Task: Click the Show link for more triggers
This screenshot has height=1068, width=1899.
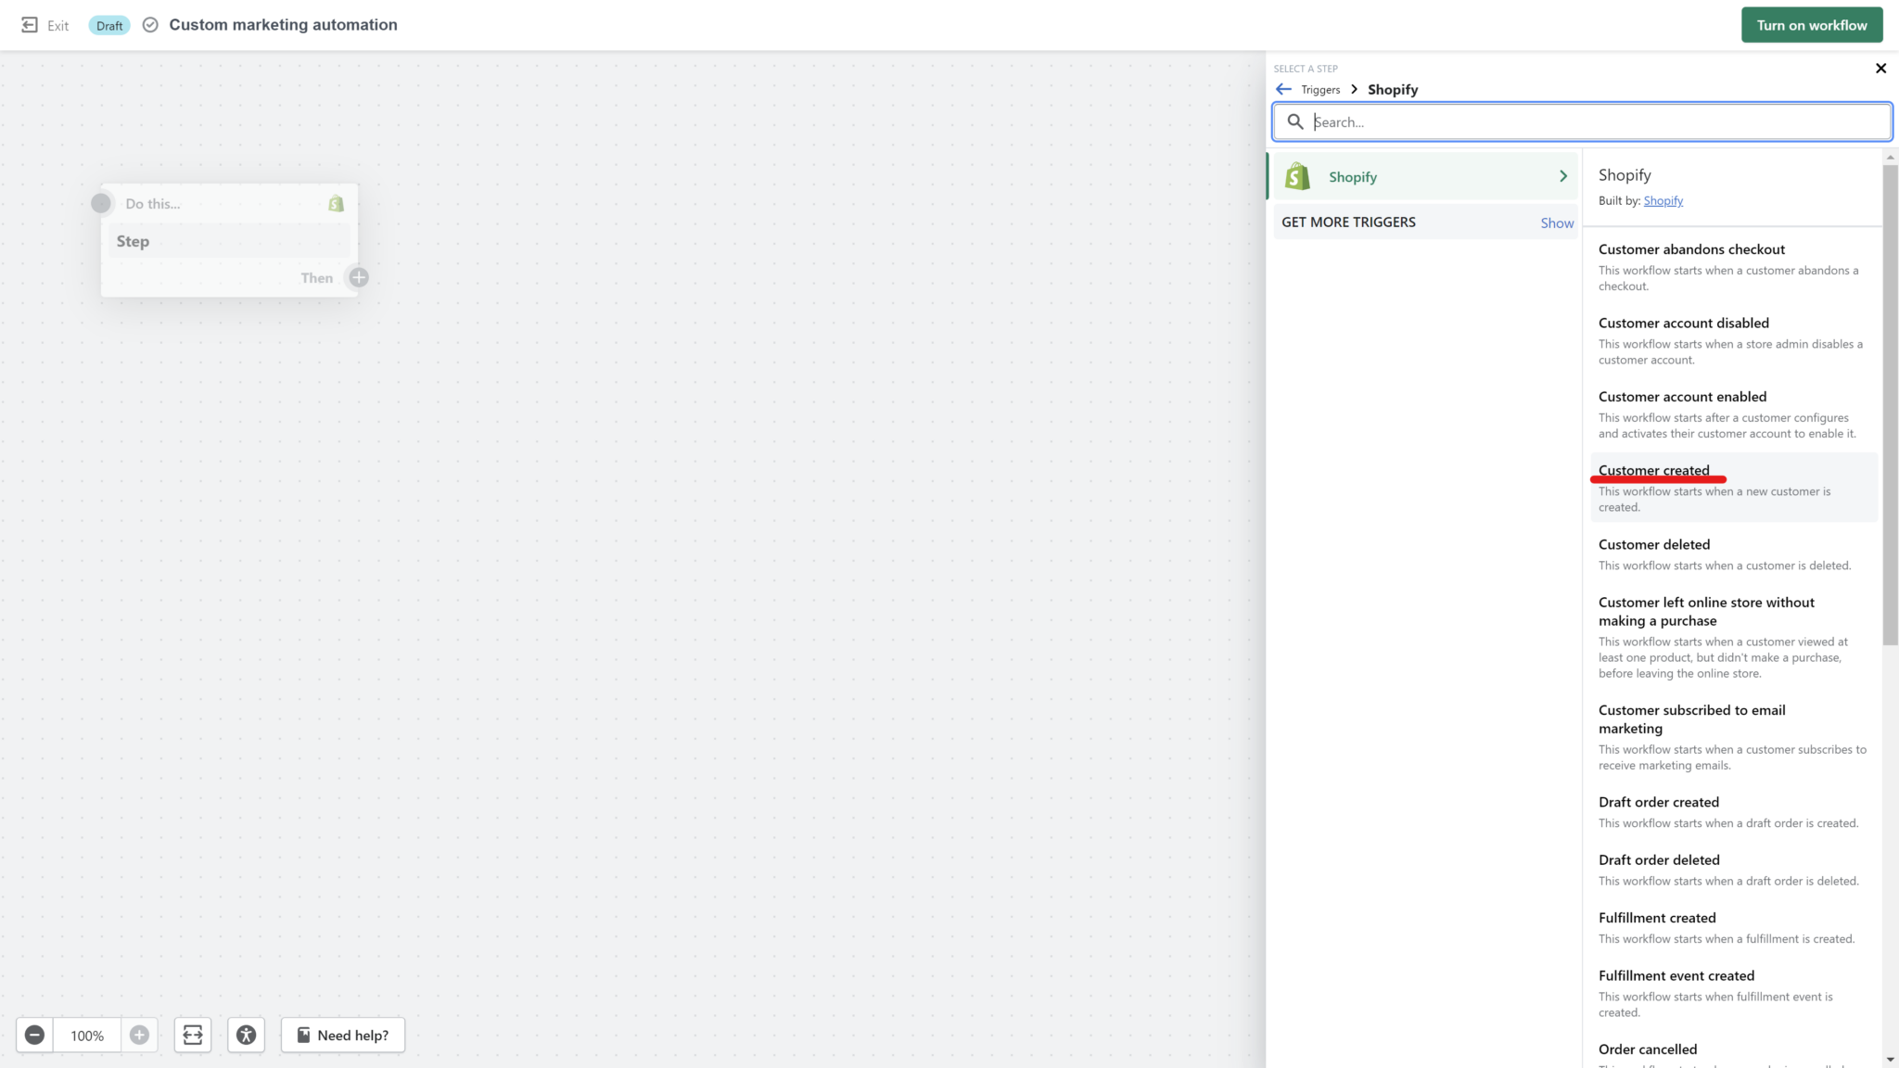Action: [x=1556, y=222]
